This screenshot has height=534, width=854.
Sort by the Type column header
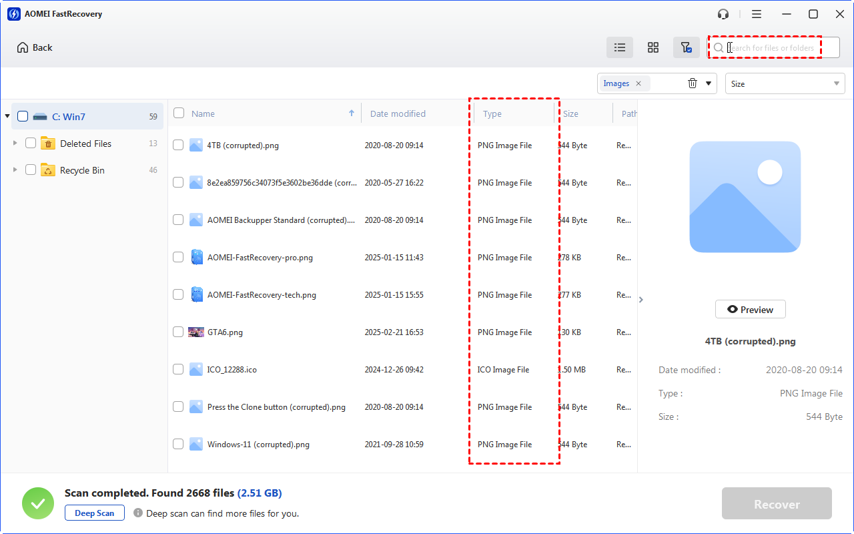pos(492,113)
